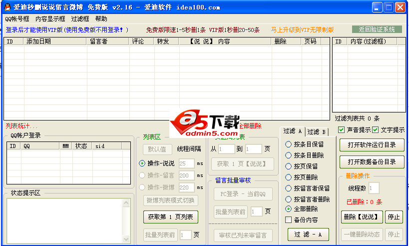Open the 内容显示框 menu

(x=50, y=19)
